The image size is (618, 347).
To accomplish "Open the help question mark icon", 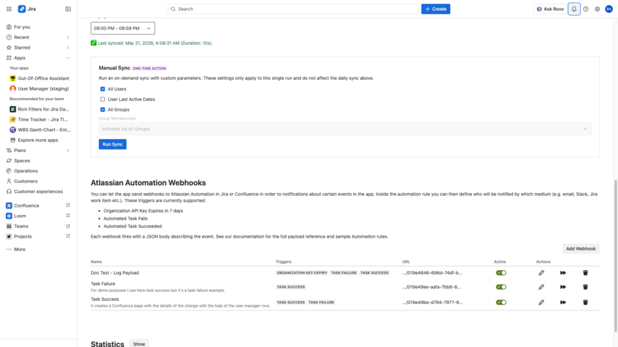I will click(x=585, y=8).
